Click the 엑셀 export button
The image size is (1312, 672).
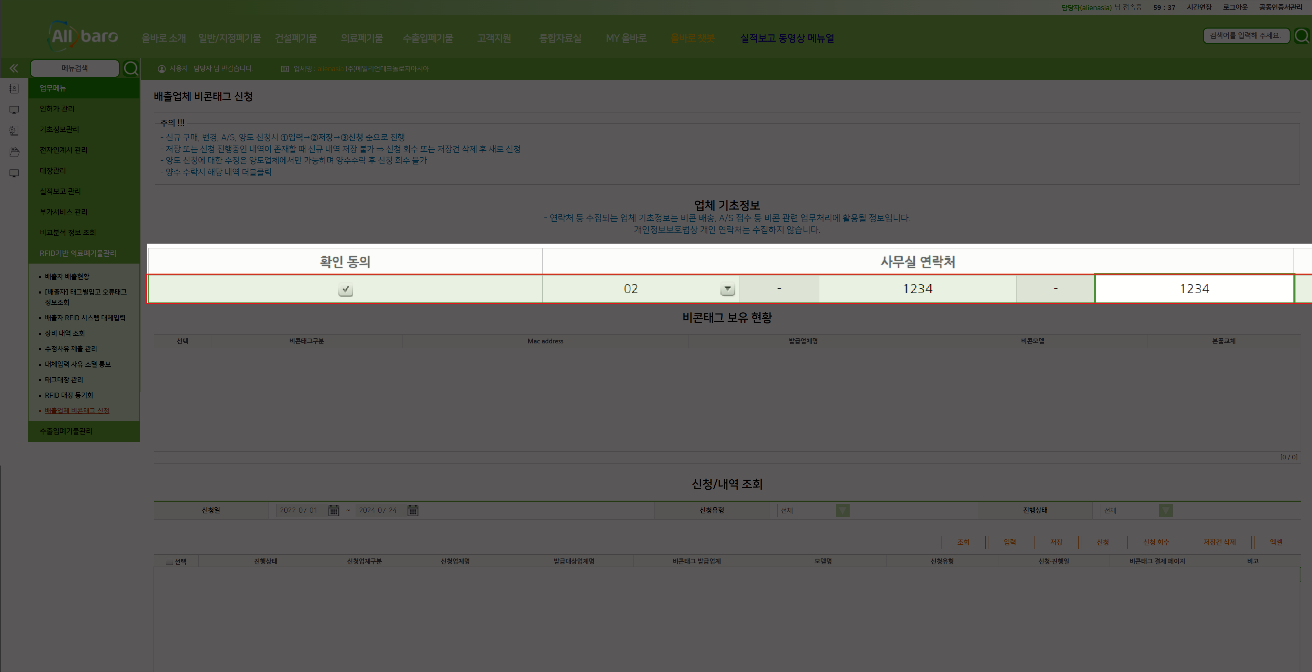point(1276,542)
